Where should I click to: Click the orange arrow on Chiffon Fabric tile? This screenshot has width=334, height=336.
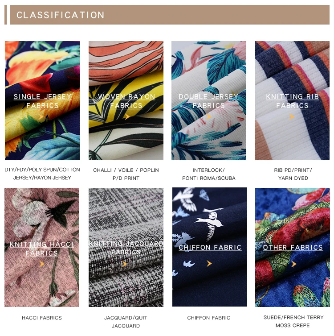pyautogui.click(x=209, y=263)
